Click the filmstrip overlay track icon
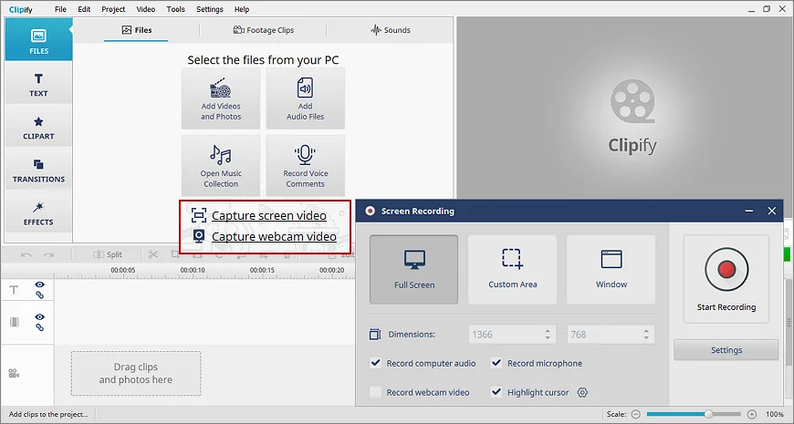Screen dimensions: 794x424 (x=15, y=322)
